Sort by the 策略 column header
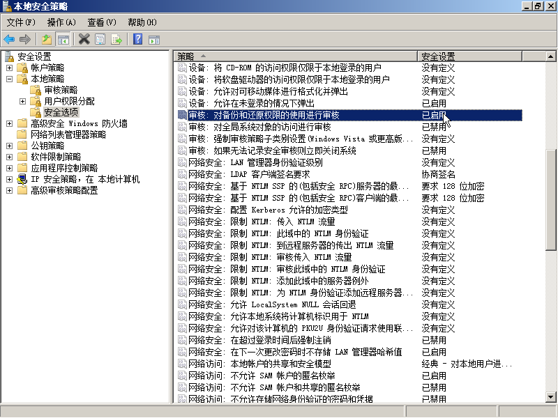Viewport: 558px width, 418px height. pyautogui.click(x=296, y=56)
